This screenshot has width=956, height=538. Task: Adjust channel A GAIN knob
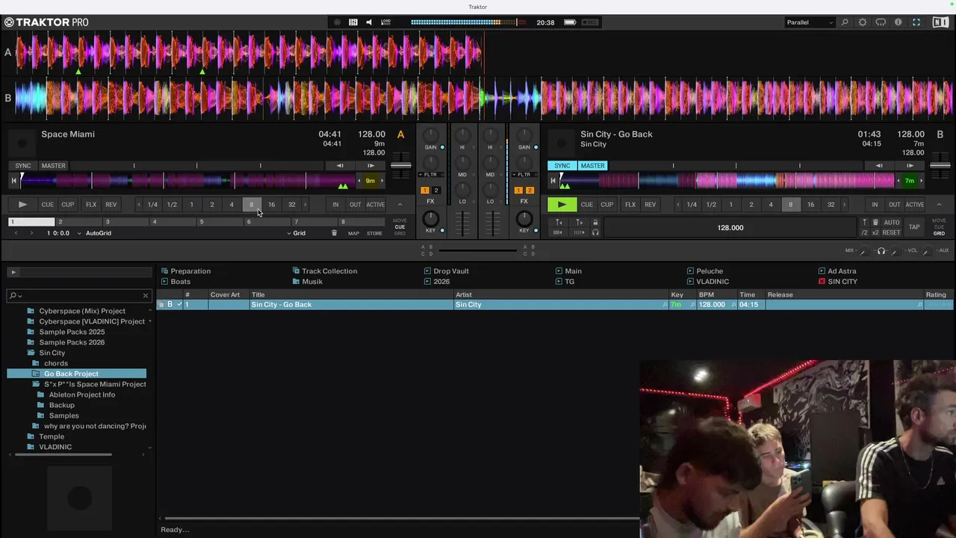pyautogui.click(x=431, y=134)
